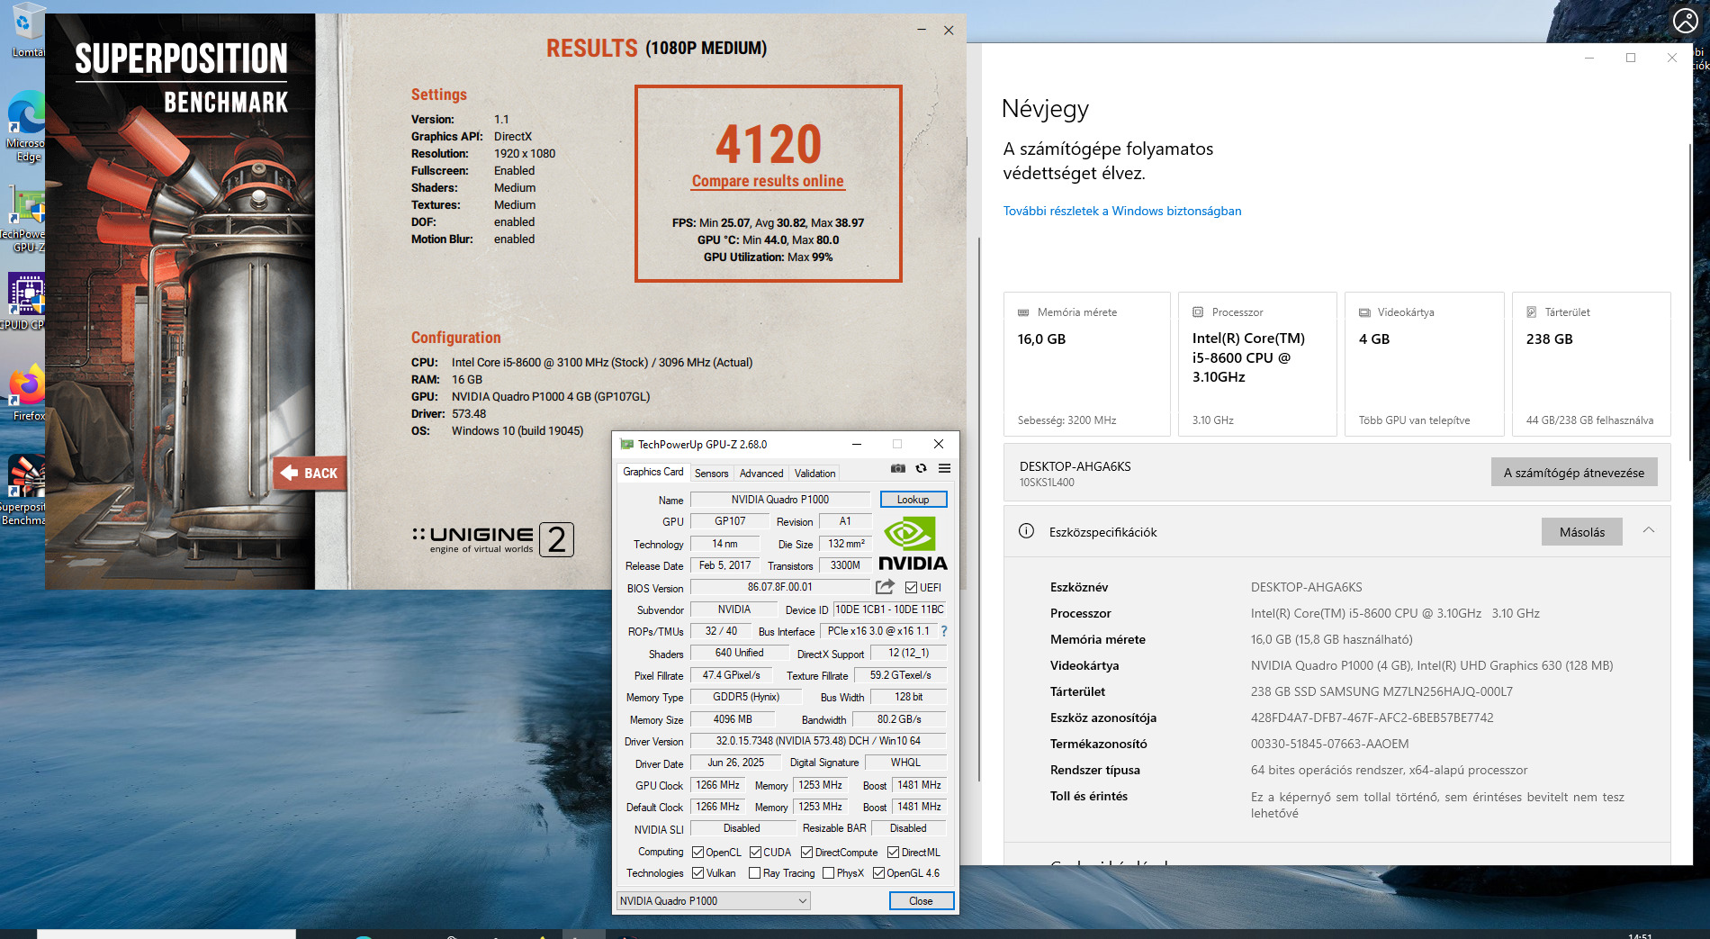This screenshot has height=939, width=1710.
Task: Toggle the PhysX checkbox
Action: click(828, 873)
